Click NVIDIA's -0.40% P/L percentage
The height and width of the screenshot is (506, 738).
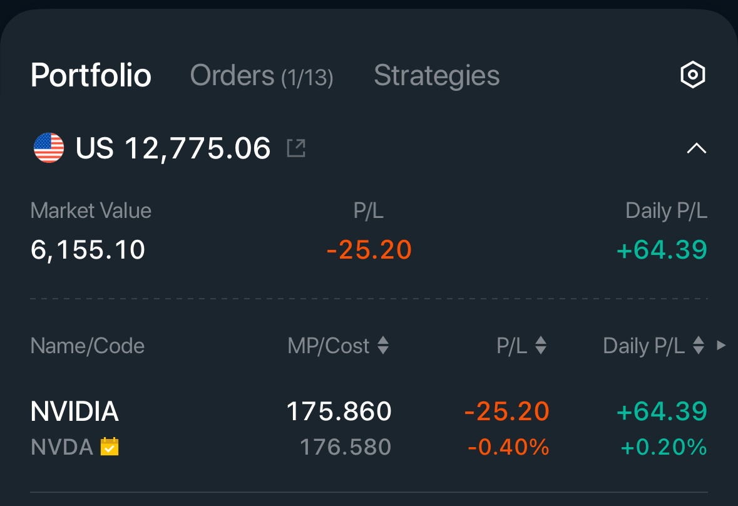(508, 447)
